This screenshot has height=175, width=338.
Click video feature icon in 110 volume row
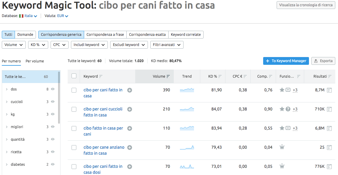288,128
